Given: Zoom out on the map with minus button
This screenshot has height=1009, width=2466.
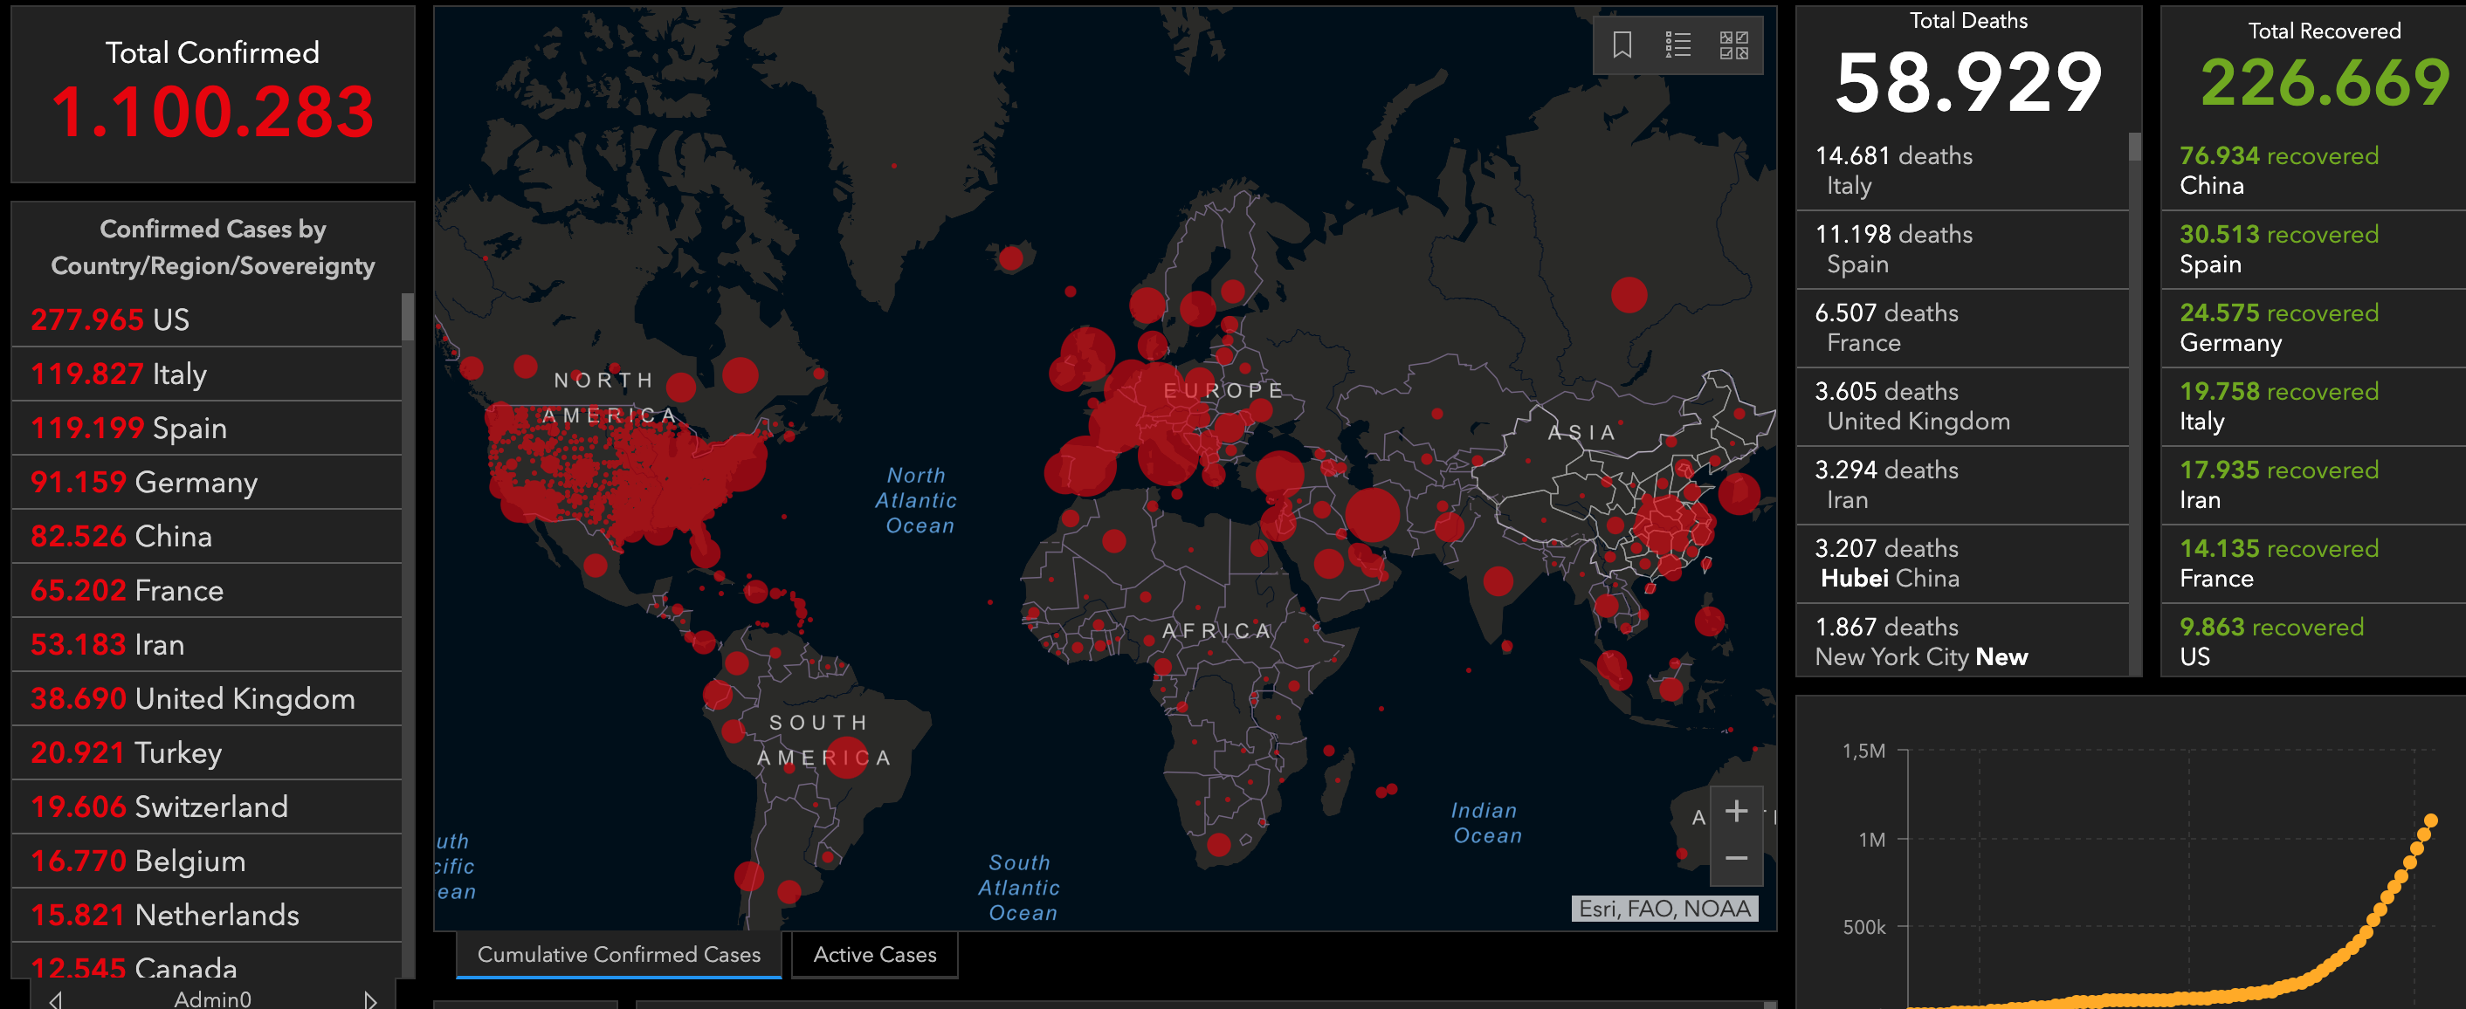Looking at the screenshot, I should pos(1736,859).
